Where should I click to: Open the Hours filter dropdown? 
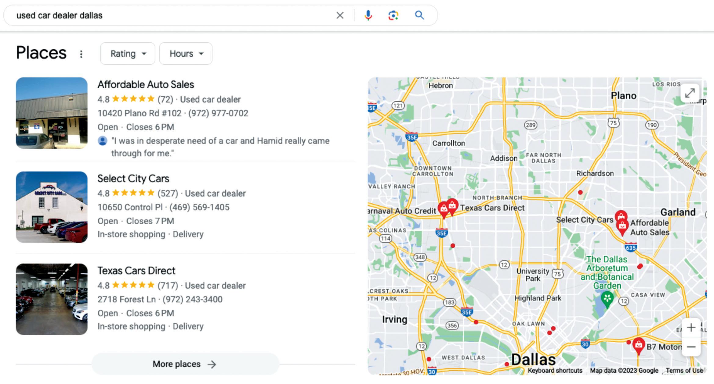click(x=186, y=54)
